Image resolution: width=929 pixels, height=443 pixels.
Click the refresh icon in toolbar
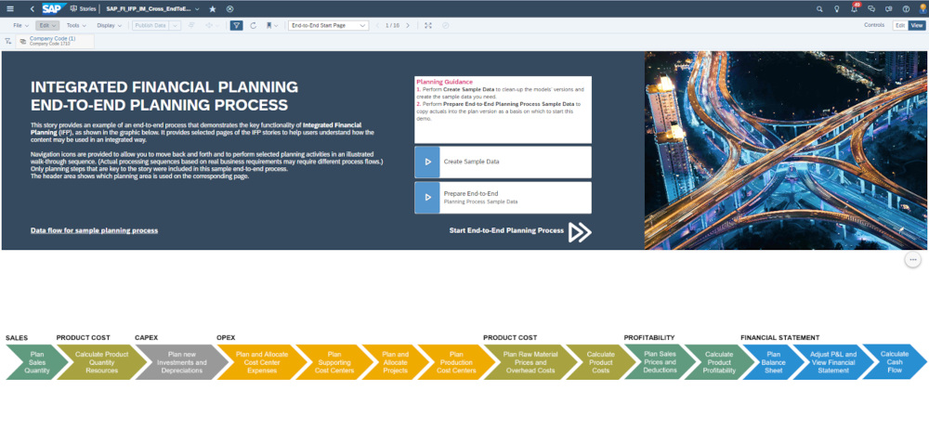[254, 25]
